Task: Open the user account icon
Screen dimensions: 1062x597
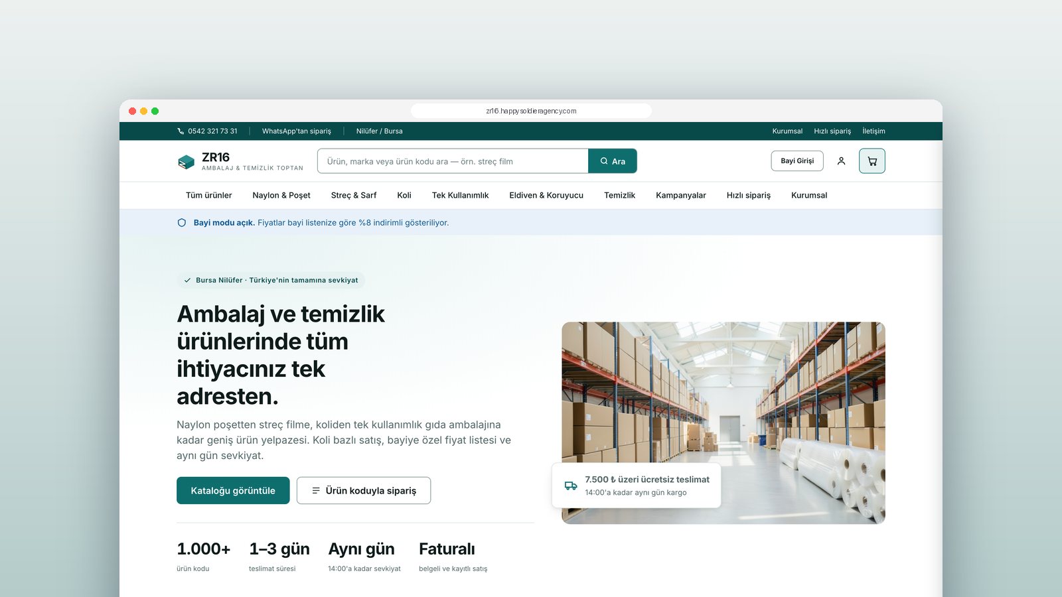Action: click(x=841, y=161)
